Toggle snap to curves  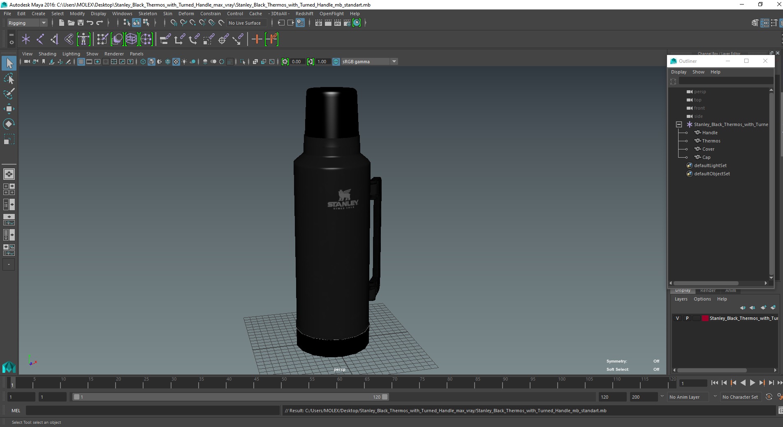coord(183,23)
